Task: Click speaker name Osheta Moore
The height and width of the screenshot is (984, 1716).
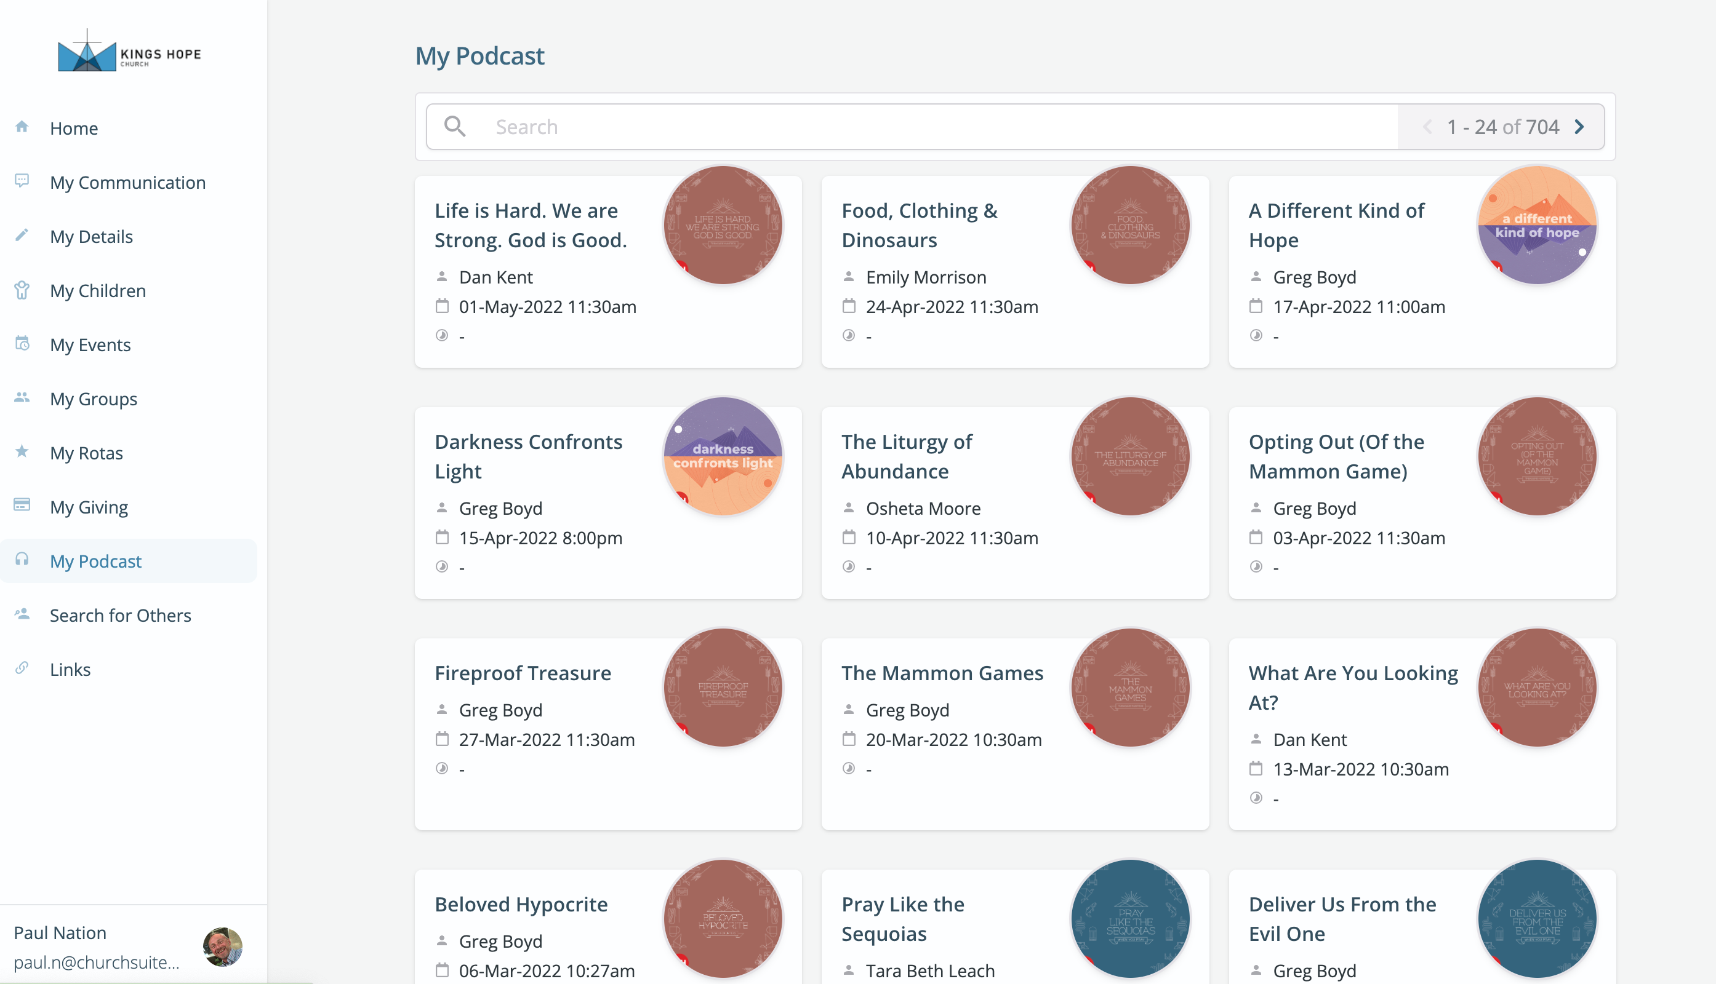Action: pyautogui.click(x=923, y=507)
